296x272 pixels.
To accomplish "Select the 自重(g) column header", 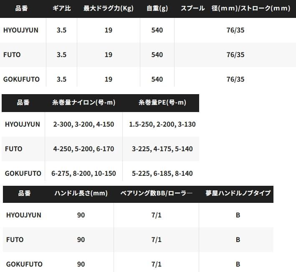I will tap(157, 8).
